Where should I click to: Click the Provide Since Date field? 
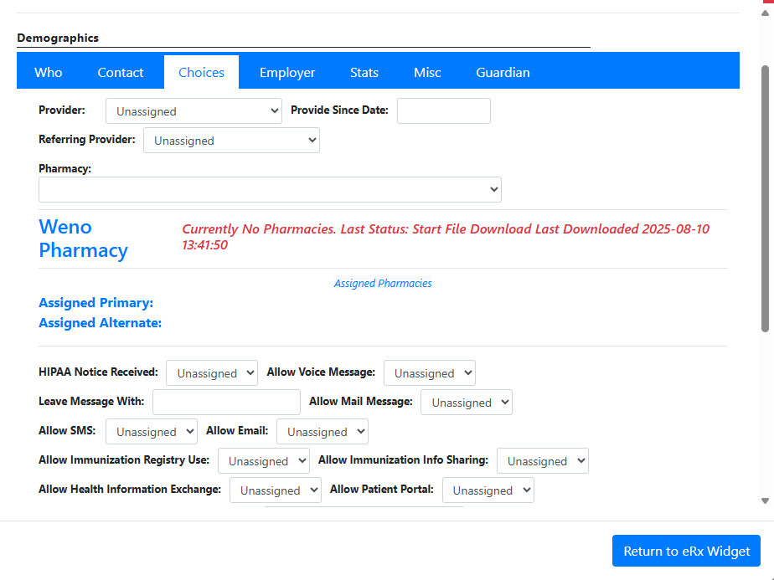[x=443, y=111]
